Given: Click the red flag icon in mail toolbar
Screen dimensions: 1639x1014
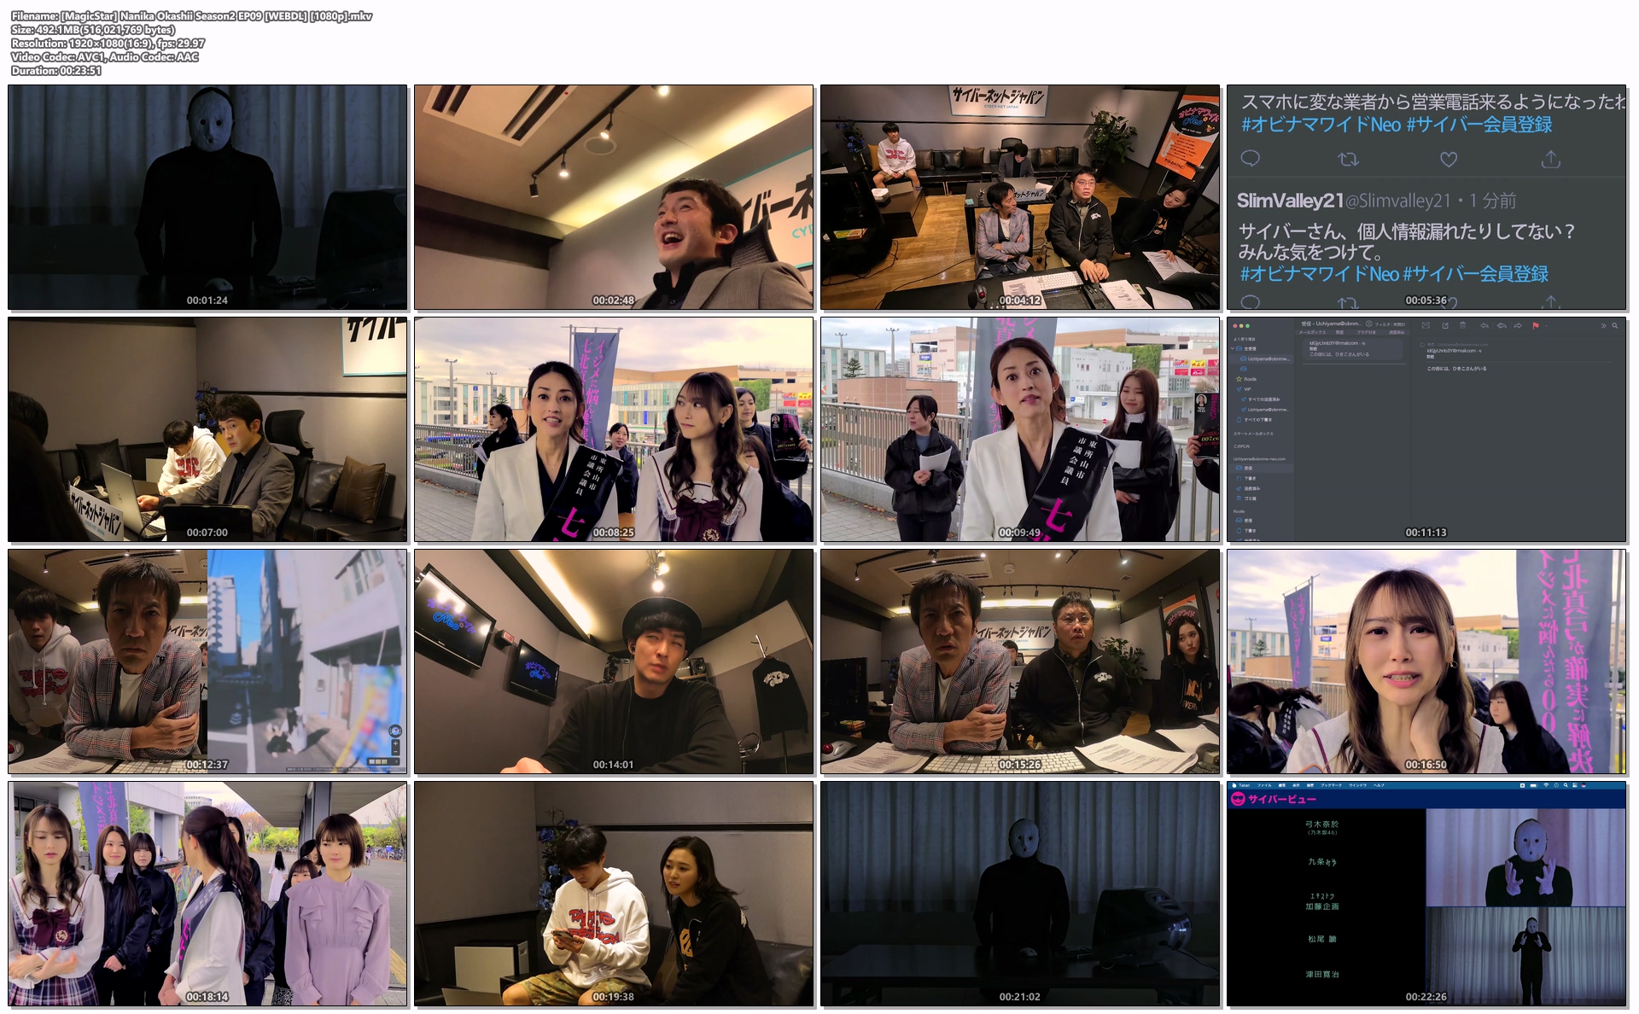Looking at the screenshot, I should pos(1536,326).
